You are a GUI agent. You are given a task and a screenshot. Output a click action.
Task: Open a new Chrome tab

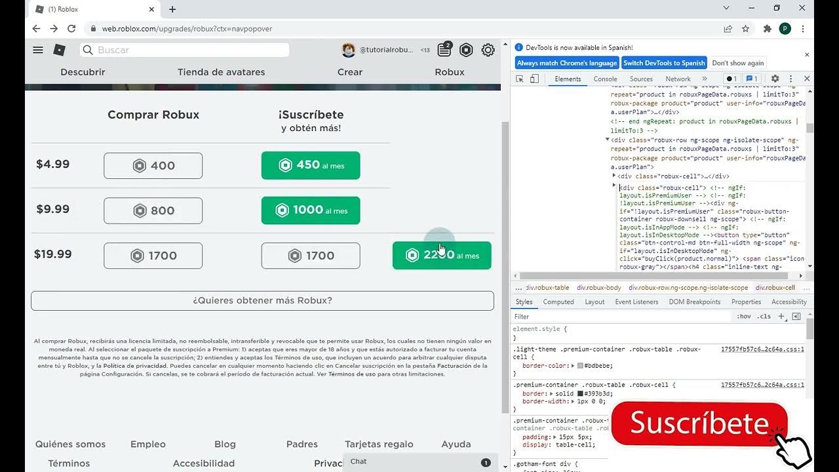[x=172, y=9]
